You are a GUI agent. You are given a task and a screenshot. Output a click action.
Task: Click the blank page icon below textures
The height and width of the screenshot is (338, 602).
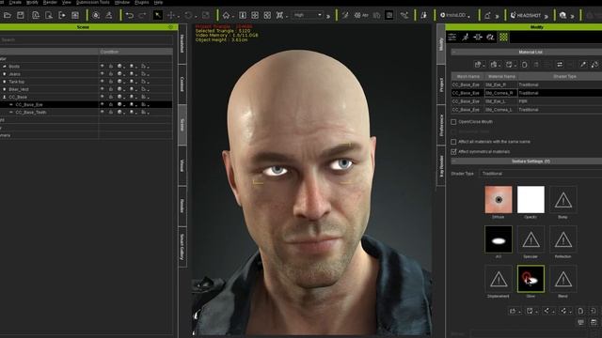(x=580, y=311)
